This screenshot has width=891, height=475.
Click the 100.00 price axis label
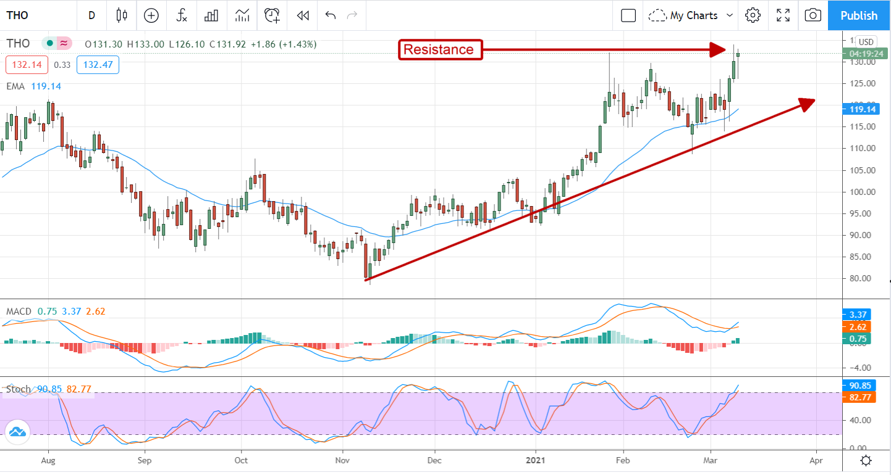tap(861, 192)
